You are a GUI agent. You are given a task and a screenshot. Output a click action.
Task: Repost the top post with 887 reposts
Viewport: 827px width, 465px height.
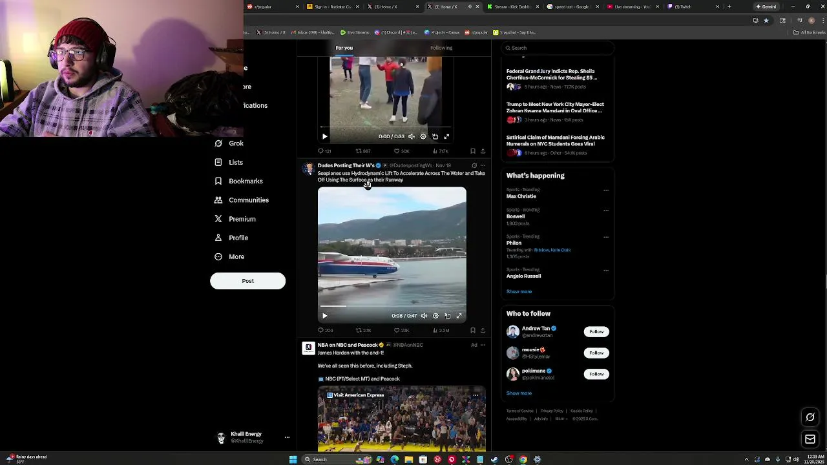click(x=363, y=151)
